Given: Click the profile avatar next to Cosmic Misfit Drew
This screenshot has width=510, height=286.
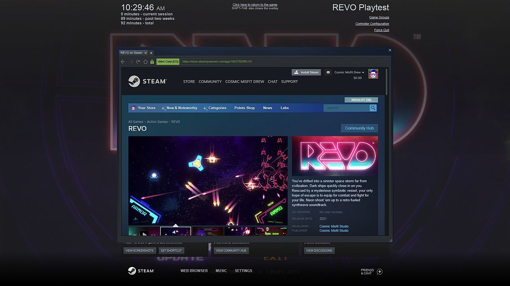Looking at the screenshot, I should [x=373, y=74].
